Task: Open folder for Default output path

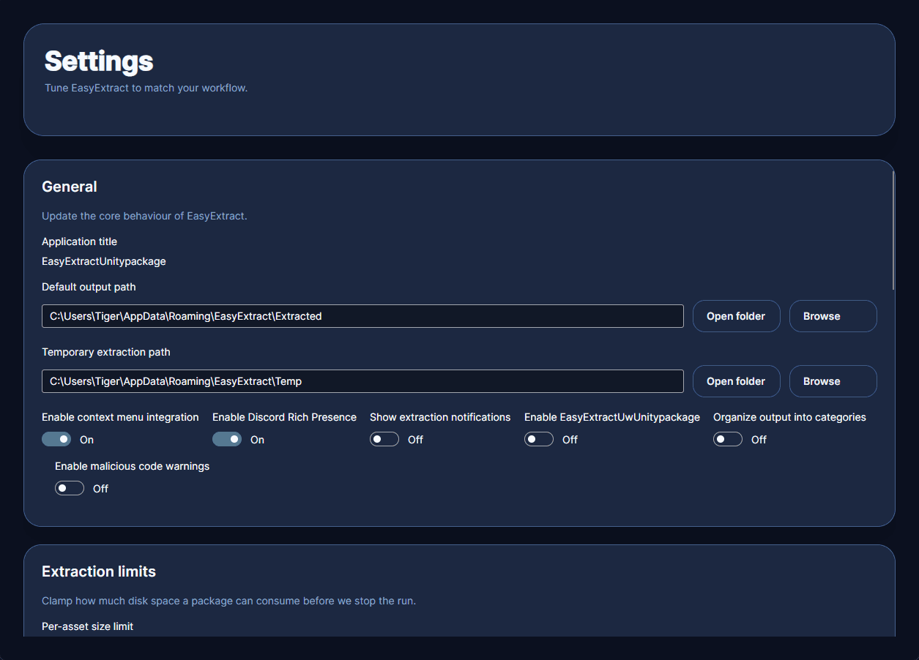Action: point(736,316)
